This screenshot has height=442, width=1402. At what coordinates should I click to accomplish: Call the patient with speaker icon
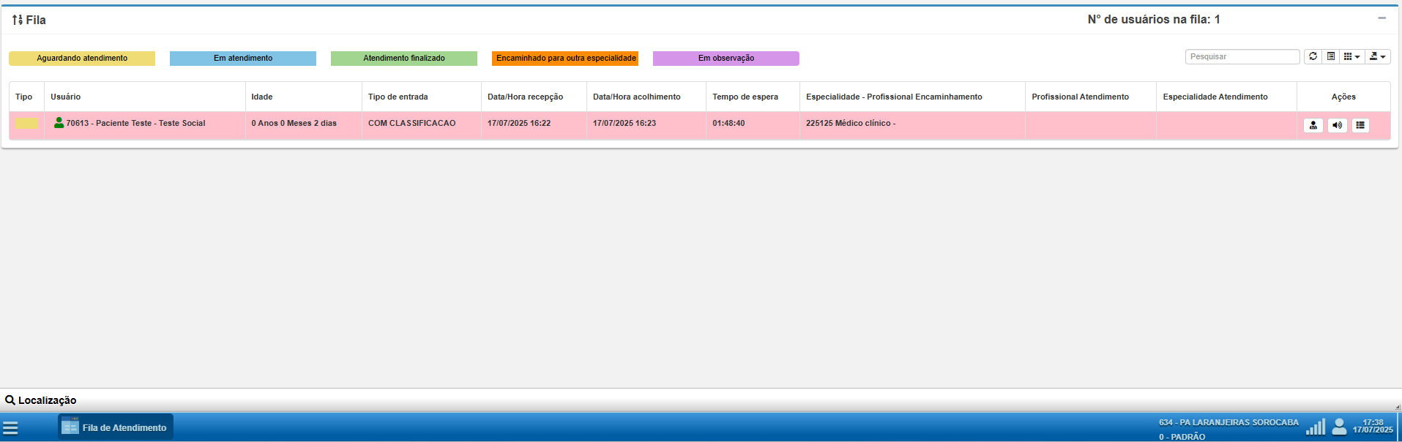point(1337,125)
